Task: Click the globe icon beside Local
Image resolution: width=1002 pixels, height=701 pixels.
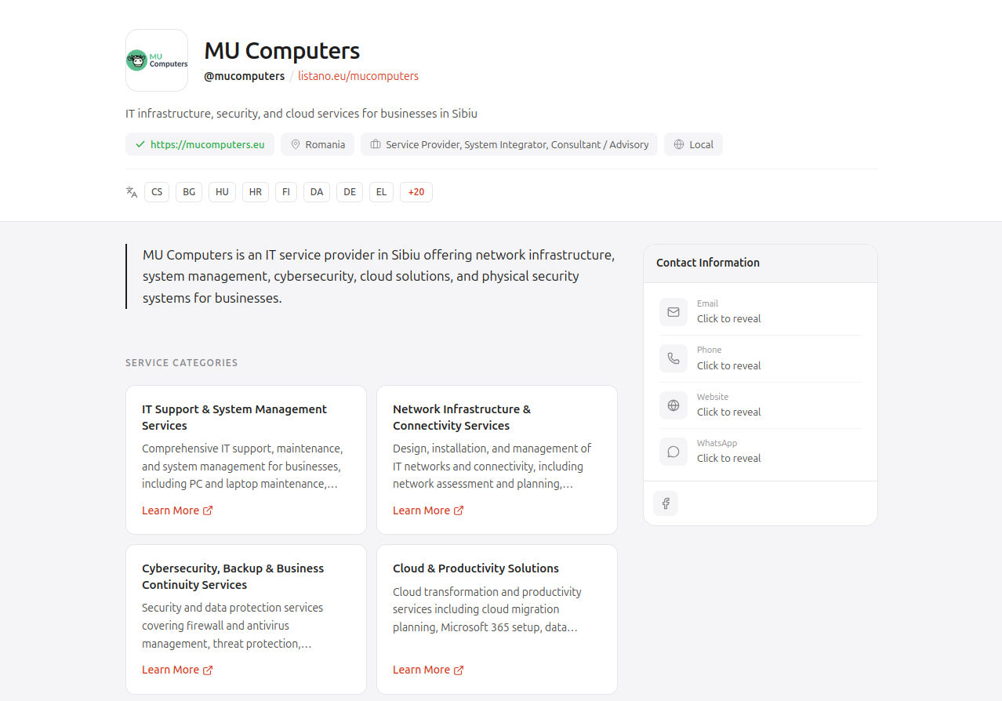Action: [679, 144]
